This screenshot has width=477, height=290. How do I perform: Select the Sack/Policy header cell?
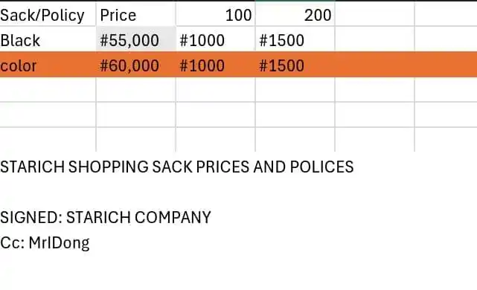point(48,14)
